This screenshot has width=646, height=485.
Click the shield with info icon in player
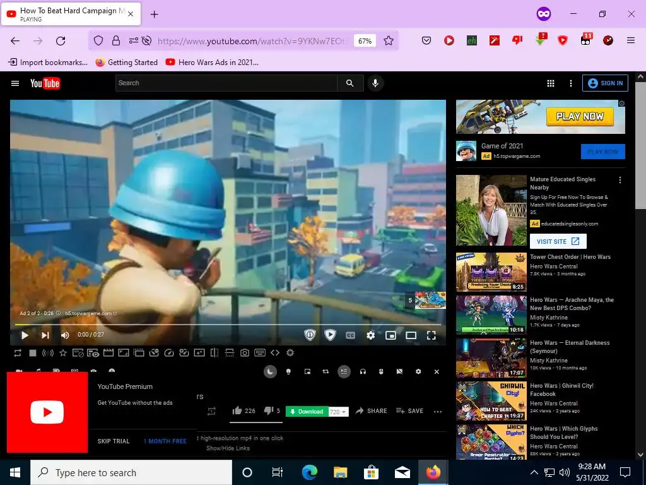pos(310,335)
